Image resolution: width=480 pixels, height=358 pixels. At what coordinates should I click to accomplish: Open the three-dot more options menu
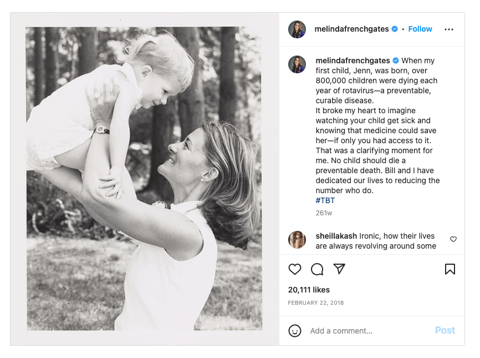click(x=449, y=29)
